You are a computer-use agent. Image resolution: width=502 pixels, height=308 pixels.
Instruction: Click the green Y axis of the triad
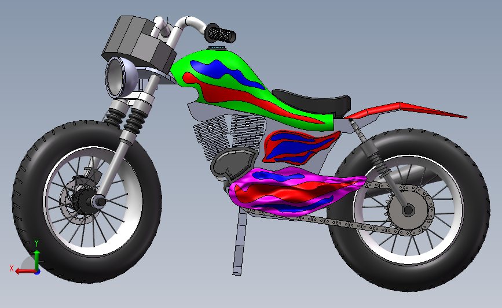37,261
